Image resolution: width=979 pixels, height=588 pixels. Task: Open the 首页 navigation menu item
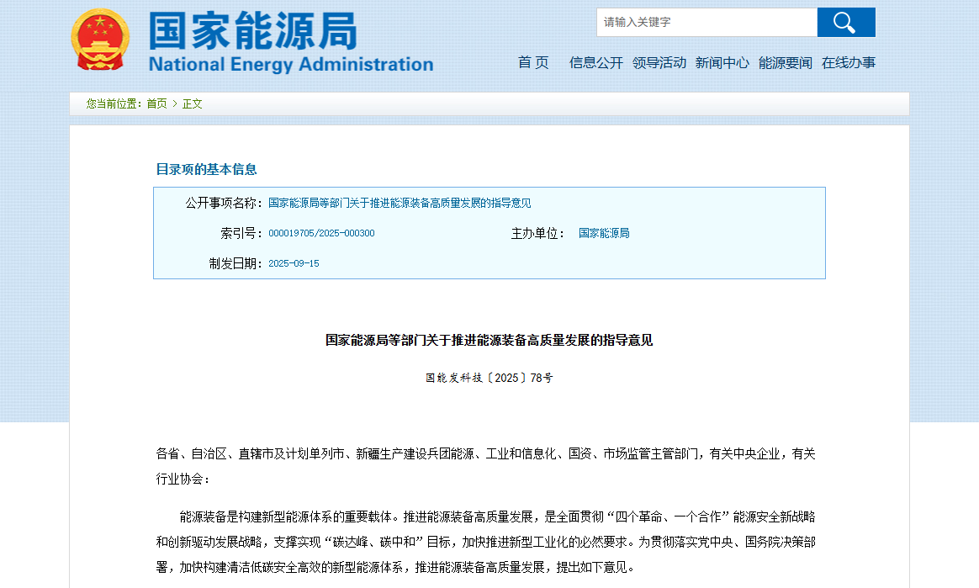point(533,62)
